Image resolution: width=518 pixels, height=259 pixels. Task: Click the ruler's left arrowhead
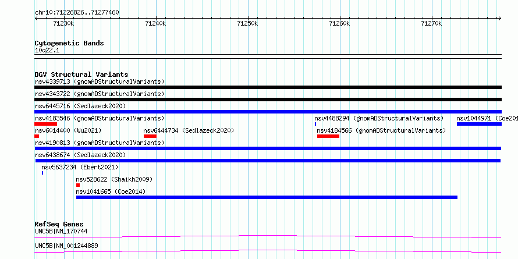point(36,19)
